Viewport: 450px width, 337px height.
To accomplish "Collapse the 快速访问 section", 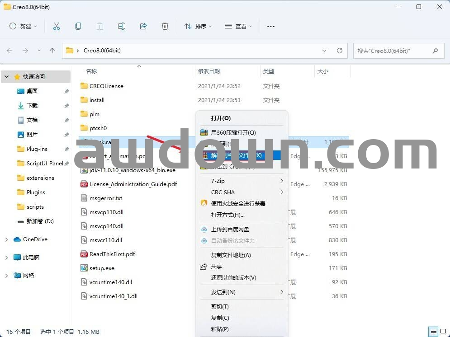I will point(6,77).
